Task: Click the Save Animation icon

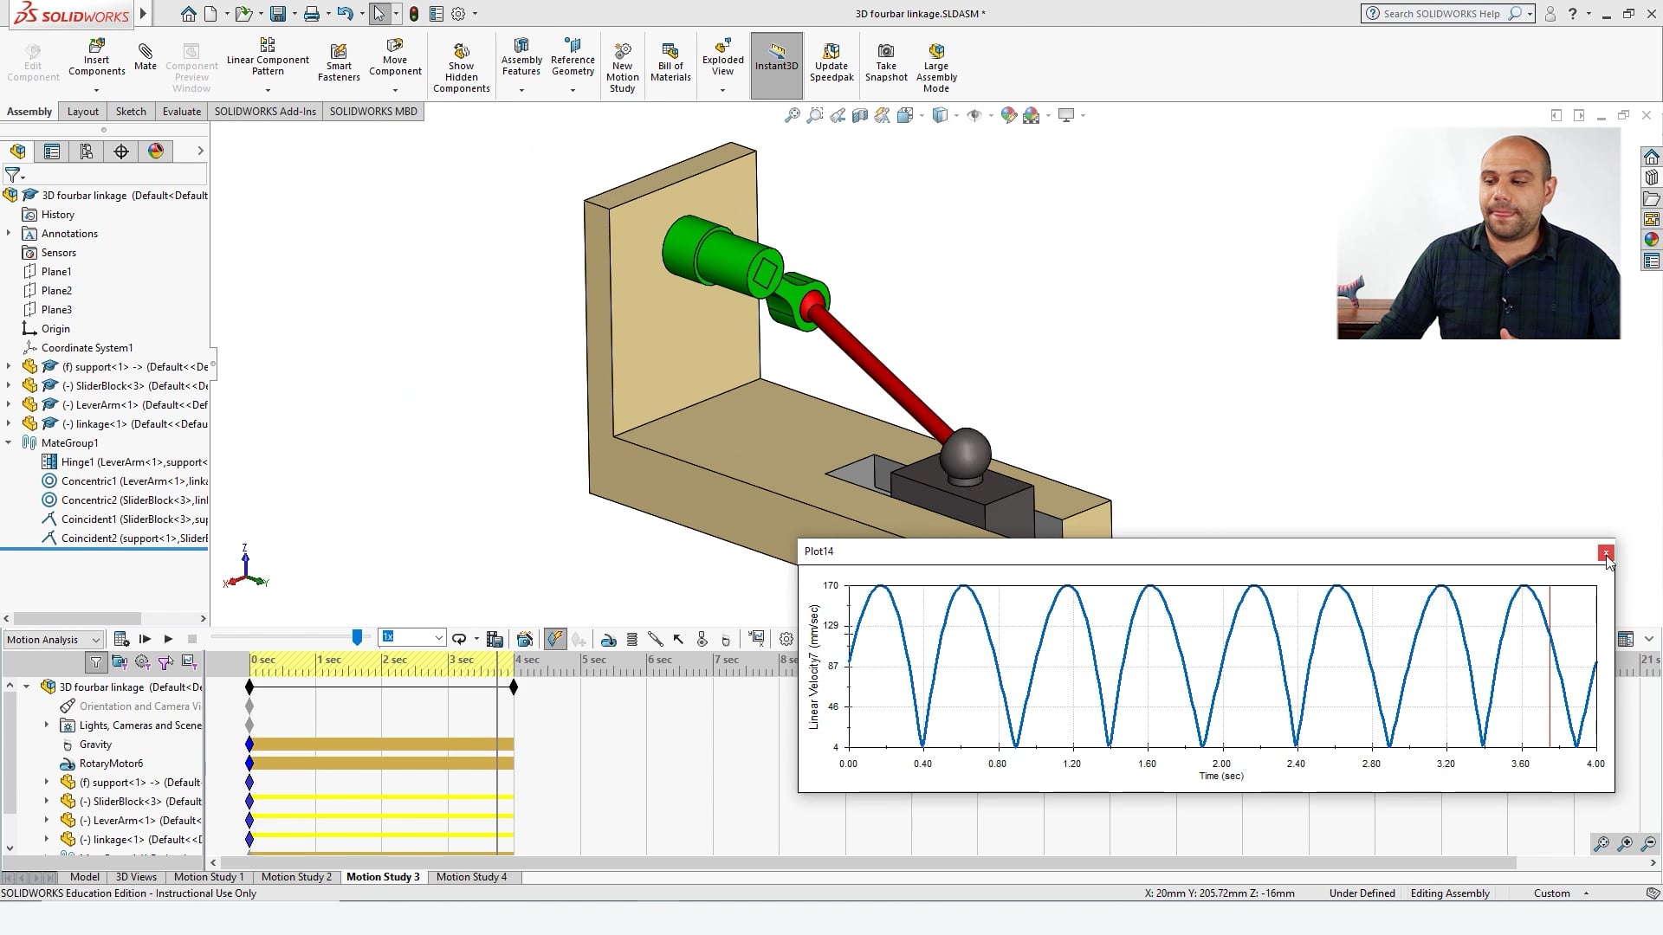Action: pos(495,640)
